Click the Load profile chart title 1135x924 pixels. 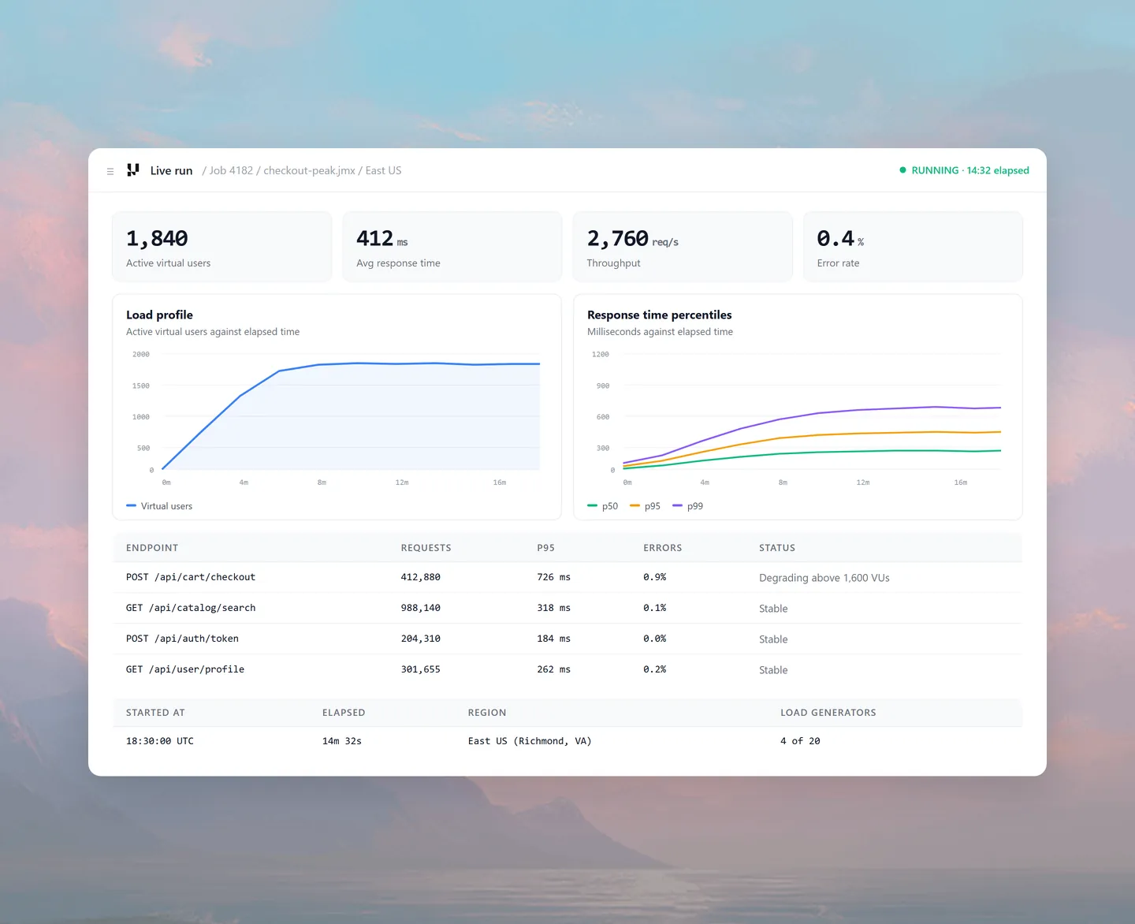(x=159, y=315)
